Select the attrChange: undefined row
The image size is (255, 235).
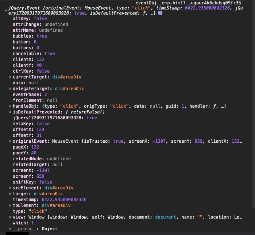[40, 24]
